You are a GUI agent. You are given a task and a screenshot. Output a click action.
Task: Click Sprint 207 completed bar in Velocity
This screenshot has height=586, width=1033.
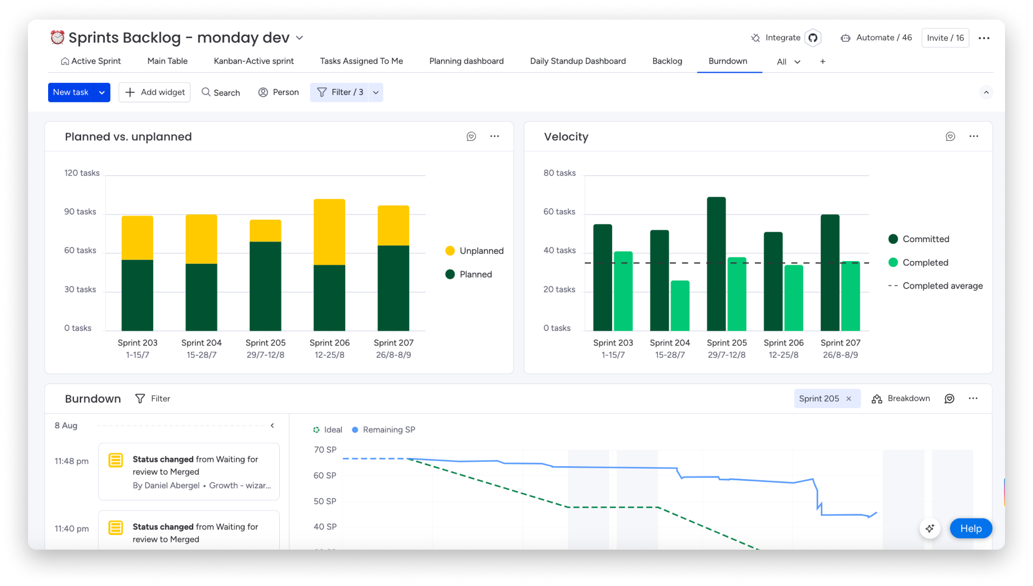(851, 296)
